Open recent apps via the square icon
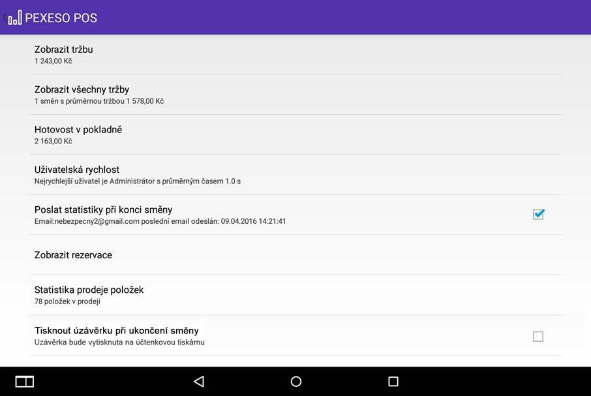Image resolution: width=591 pixels, height=396 pixels. click(x=393, y=381)
